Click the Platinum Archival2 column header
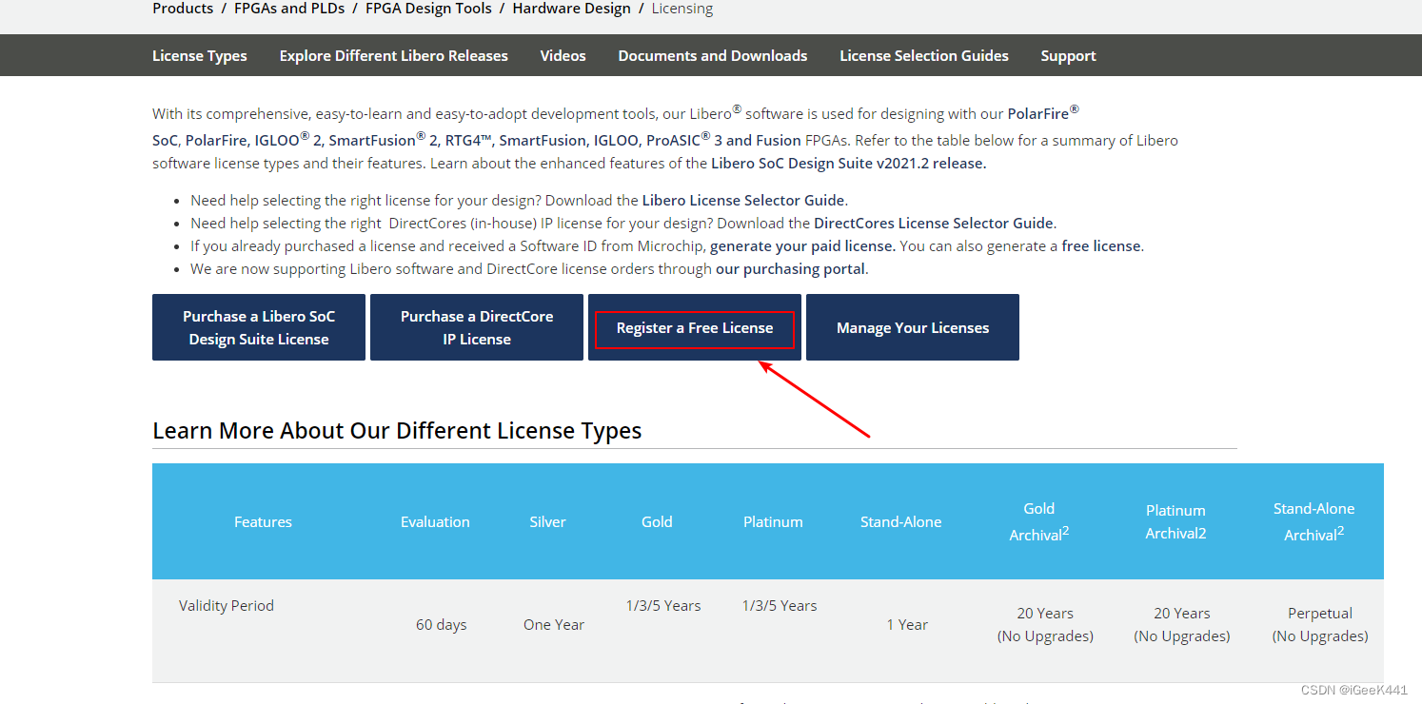 tap(1175, 521)
